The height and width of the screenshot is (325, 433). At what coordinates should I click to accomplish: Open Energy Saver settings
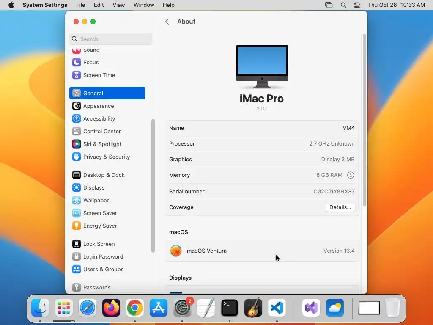[107, 226]
